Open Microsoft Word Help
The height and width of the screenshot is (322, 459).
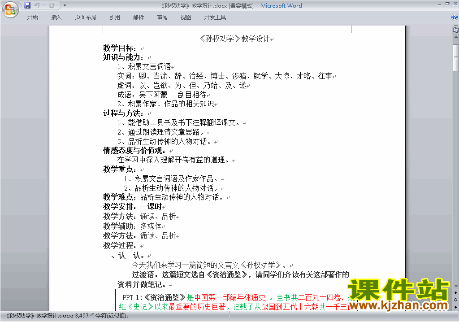click(x=455, y=17)
